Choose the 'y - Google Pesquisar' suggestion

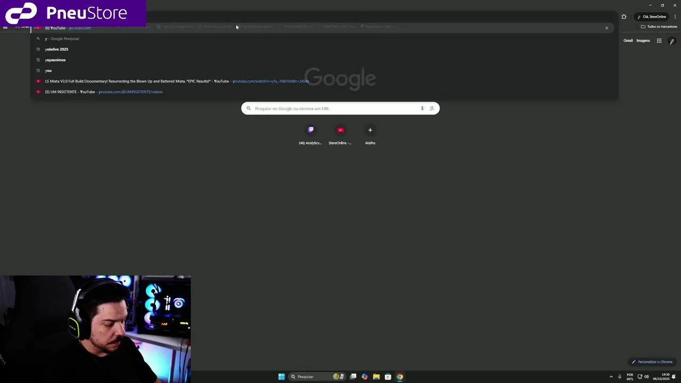[x=323, y=38]
